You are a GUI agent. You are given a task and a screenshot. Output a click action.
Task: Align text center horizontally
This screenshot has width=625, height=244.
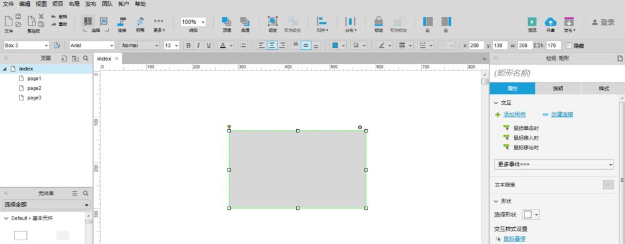tap(272, 46)
